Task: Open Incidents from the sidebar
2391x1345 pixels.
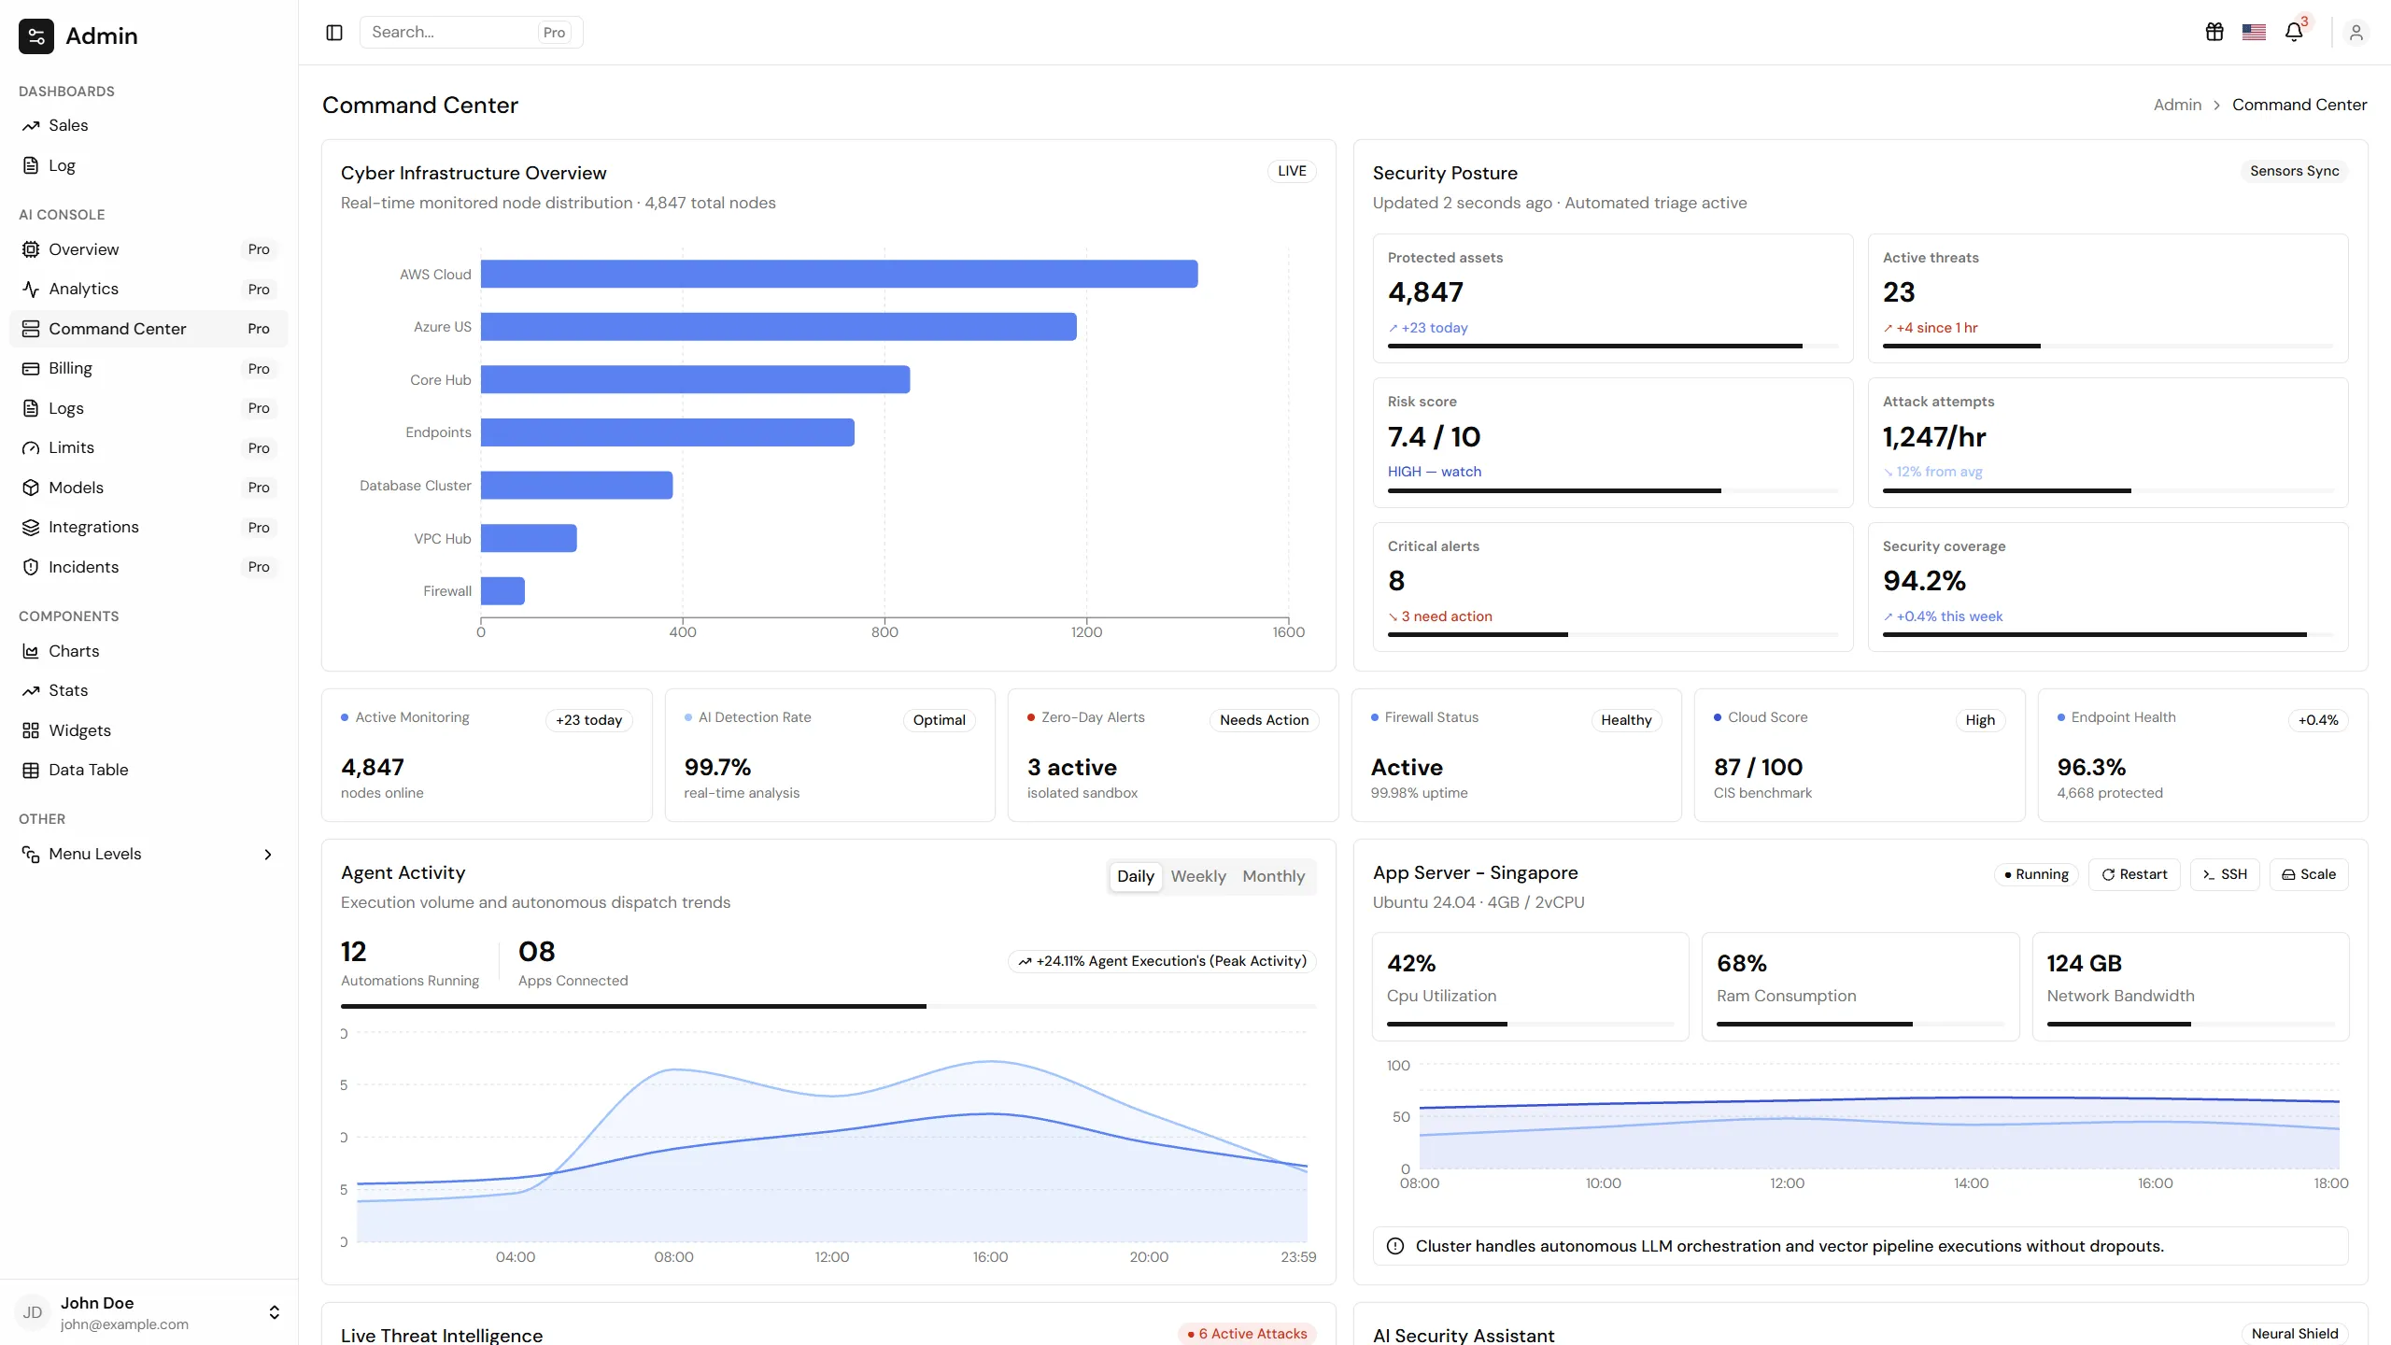Action: point(149,567)
